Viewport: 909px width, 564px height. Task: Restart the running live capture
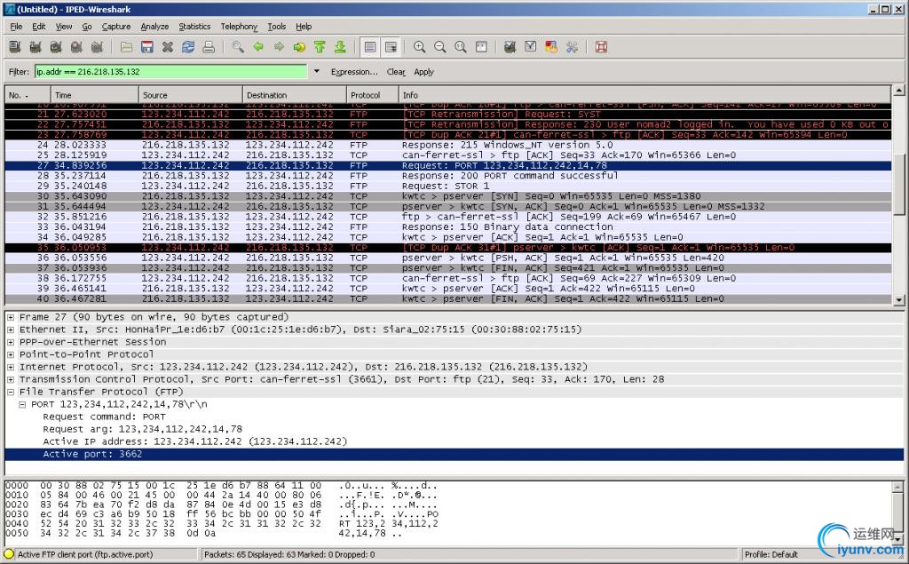[x=97, y=47]
